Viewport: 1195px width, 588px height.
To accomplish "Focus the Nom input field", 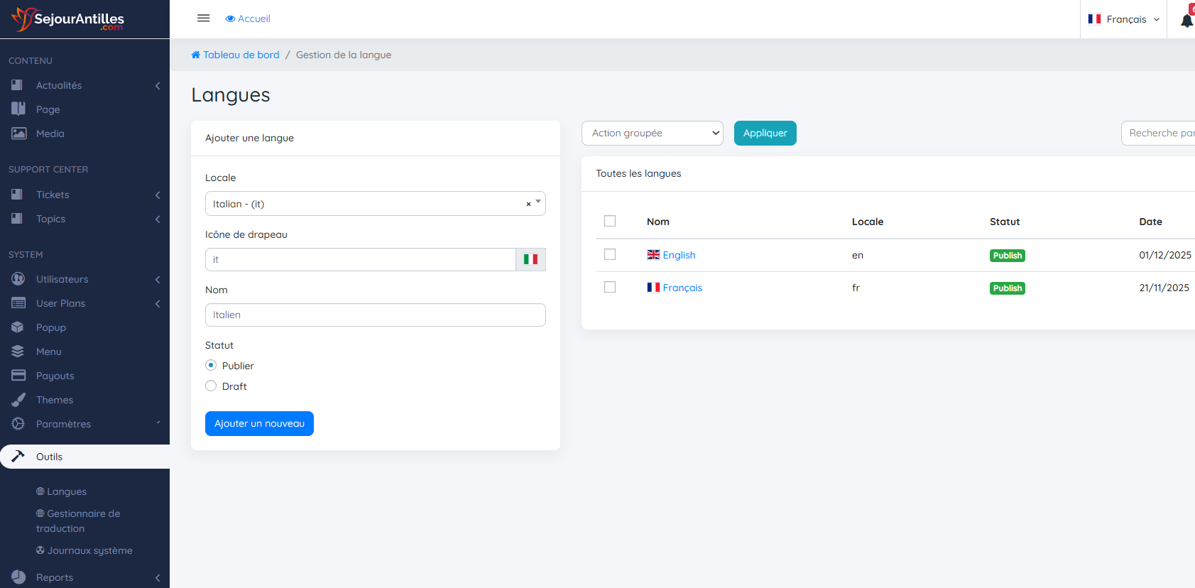I will click(x=375, y=315).
